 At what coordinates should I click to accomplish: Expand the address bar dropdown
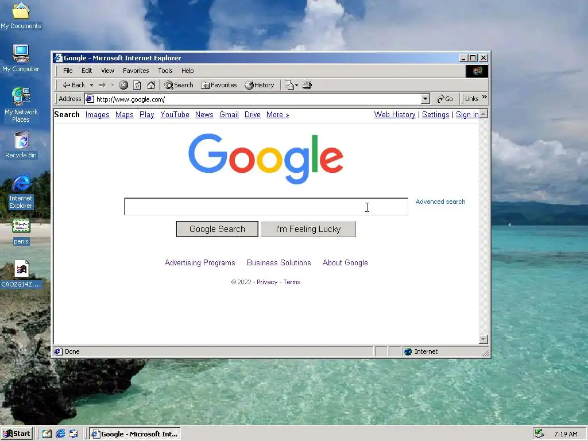425,99
